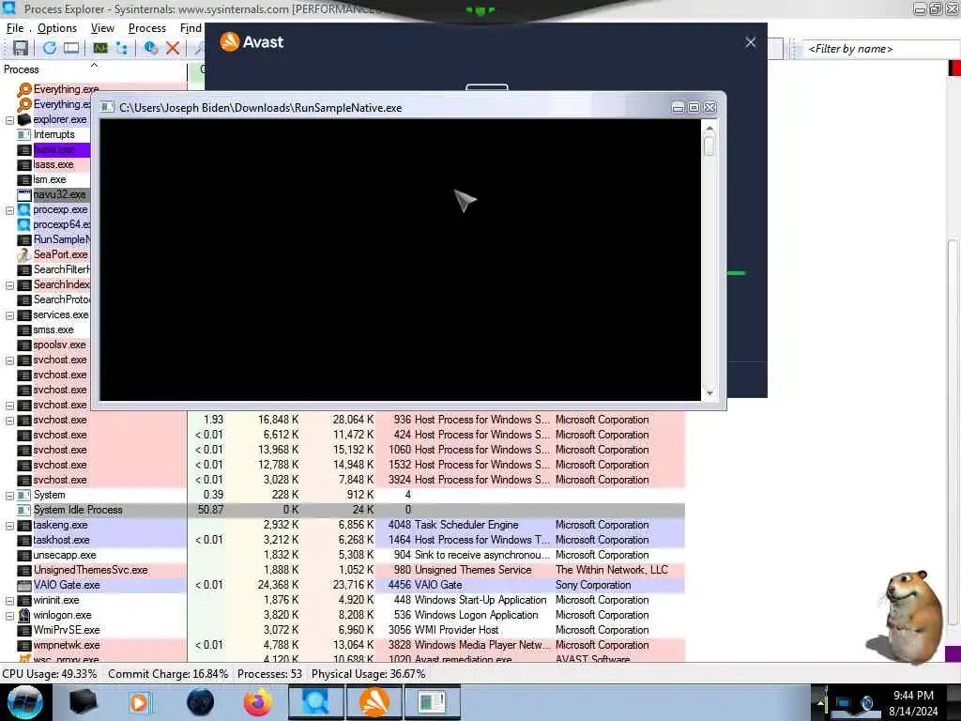Collapse the SearchIndexer tree node
961x721 pixels.
click(9, 285)
